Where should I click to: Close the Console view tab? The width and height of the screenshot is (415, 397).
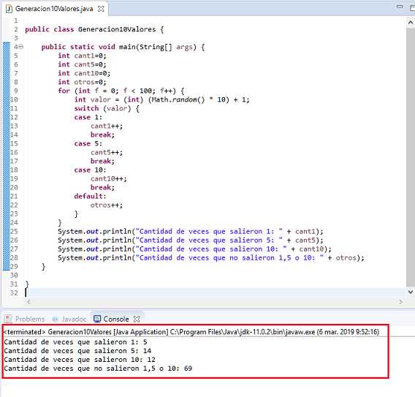tap(137, 319)
